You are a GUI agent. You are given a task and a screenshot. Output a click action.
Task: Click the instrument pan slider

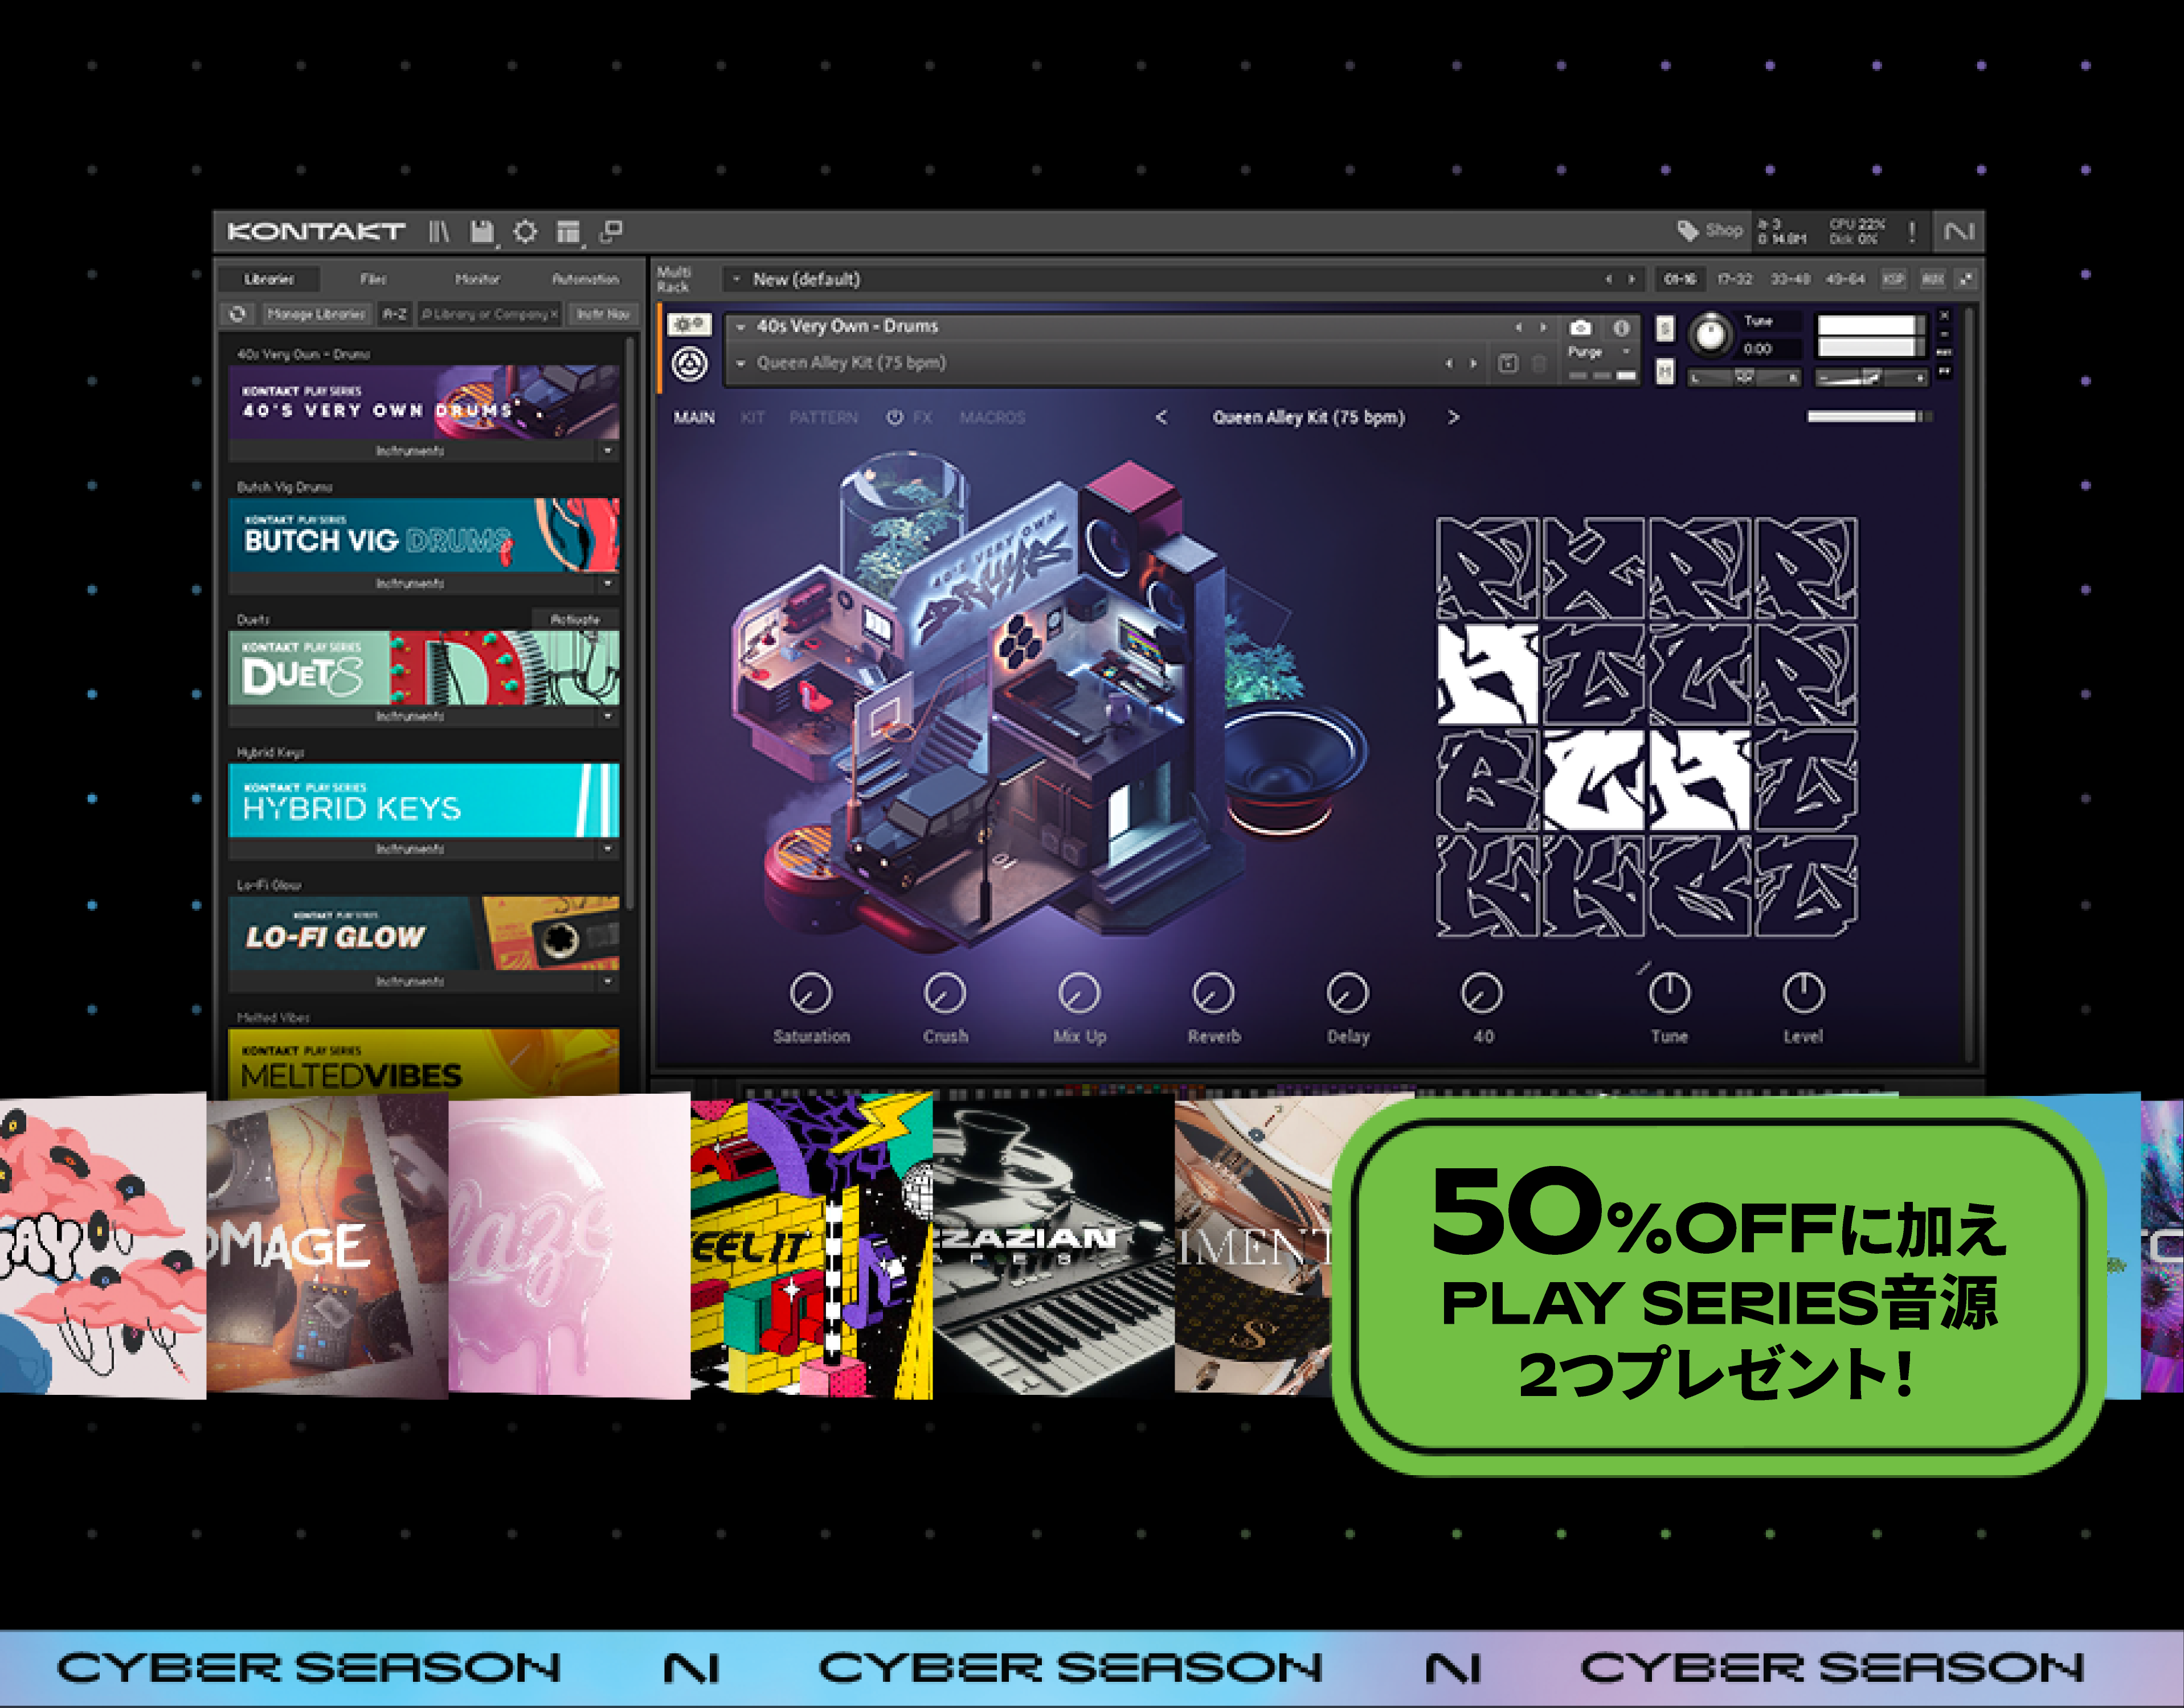click(1744, 377)
